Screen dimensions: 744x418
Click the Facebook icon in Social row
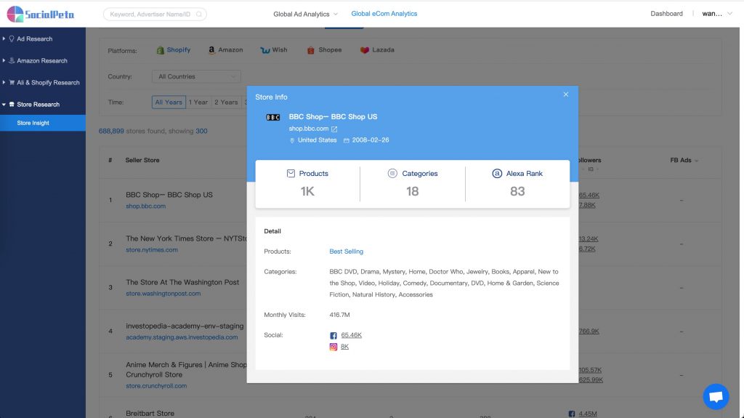click(333, 335)
